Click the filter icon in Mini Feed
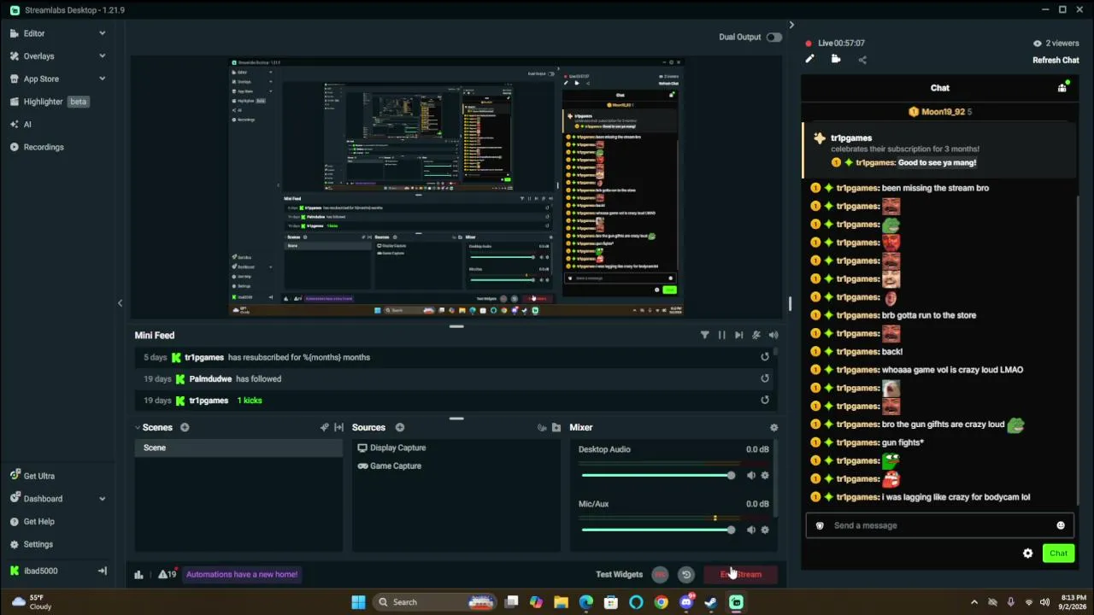Screen dimensions: 1094x615 [x=704, y=335]
